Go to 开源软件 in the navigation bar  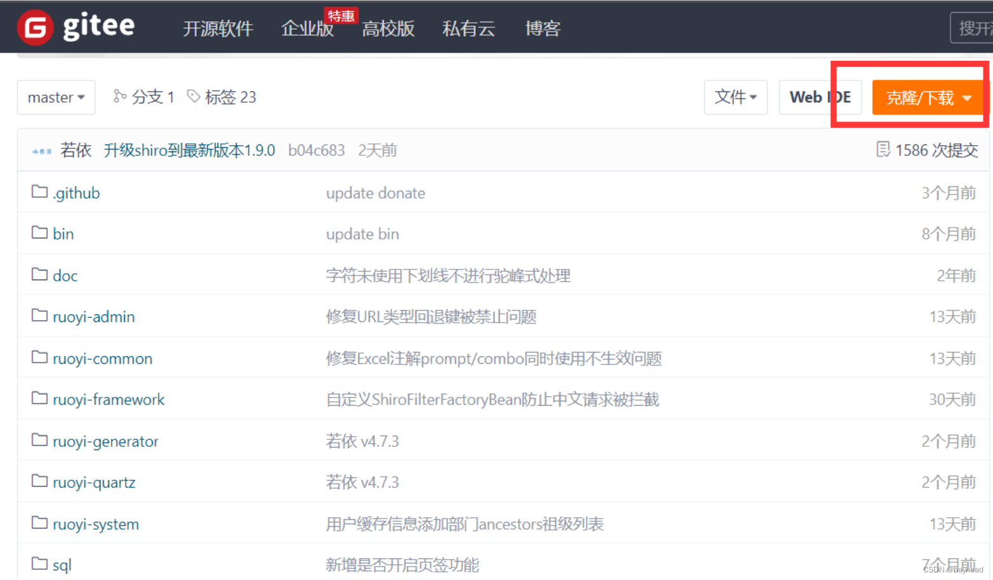coord(218,29)
